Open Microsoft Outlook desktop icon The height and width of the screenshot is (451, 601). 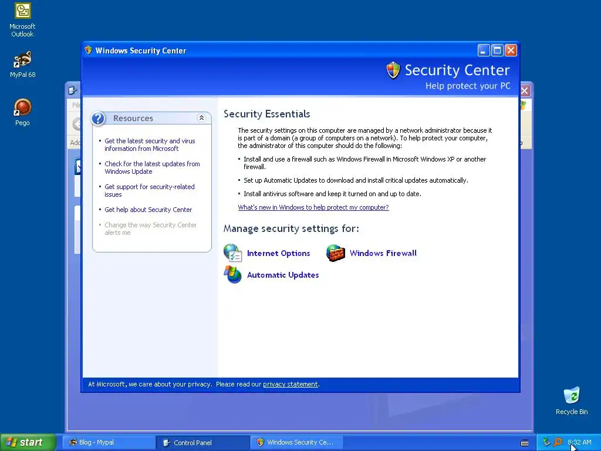tap(22, 20)
